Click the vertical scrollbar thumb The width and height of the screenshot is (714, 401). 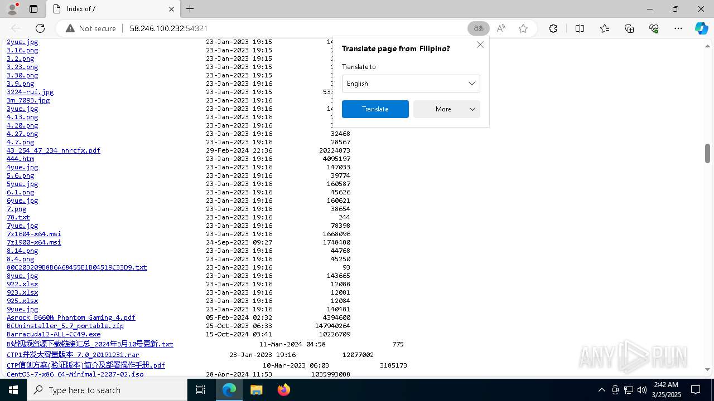708,153
